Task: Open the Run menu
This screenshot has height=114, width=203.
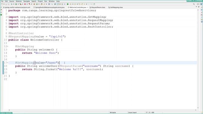Action: [46, 1]
